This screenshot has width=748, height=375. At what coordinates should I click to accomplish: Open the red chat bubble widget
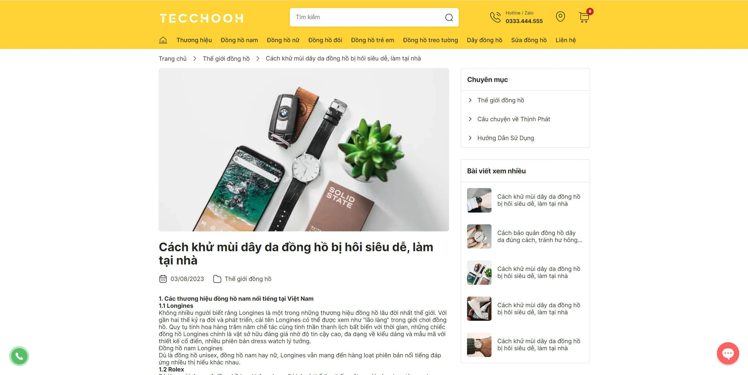click(x=728, y=353)
